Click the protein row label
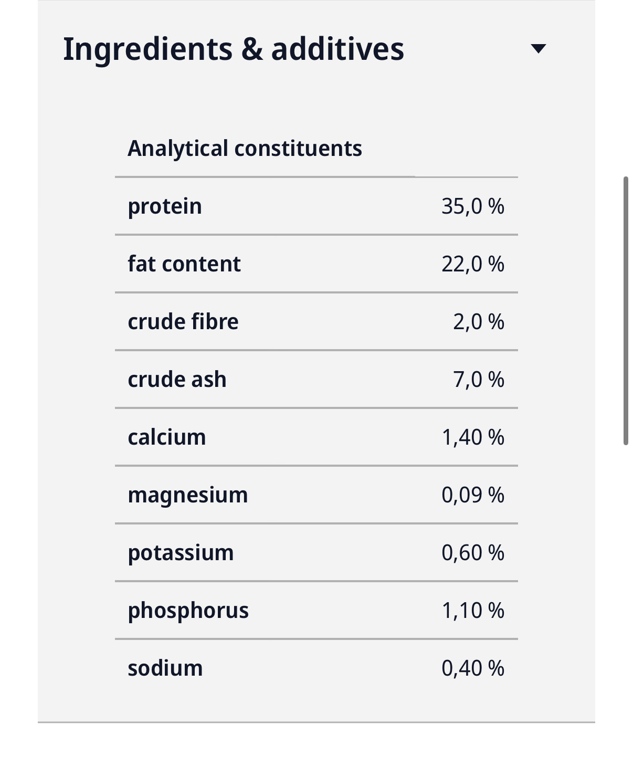The height and width of the screenshot is (777, 633). click(165, 206)
